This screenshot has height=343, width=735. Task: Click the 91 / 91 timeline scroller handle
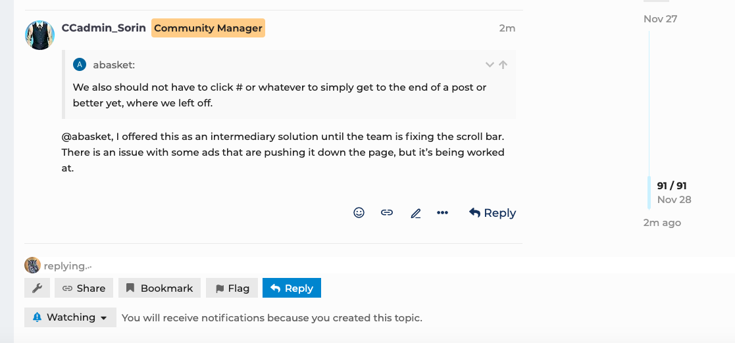[x=671, y=192]
